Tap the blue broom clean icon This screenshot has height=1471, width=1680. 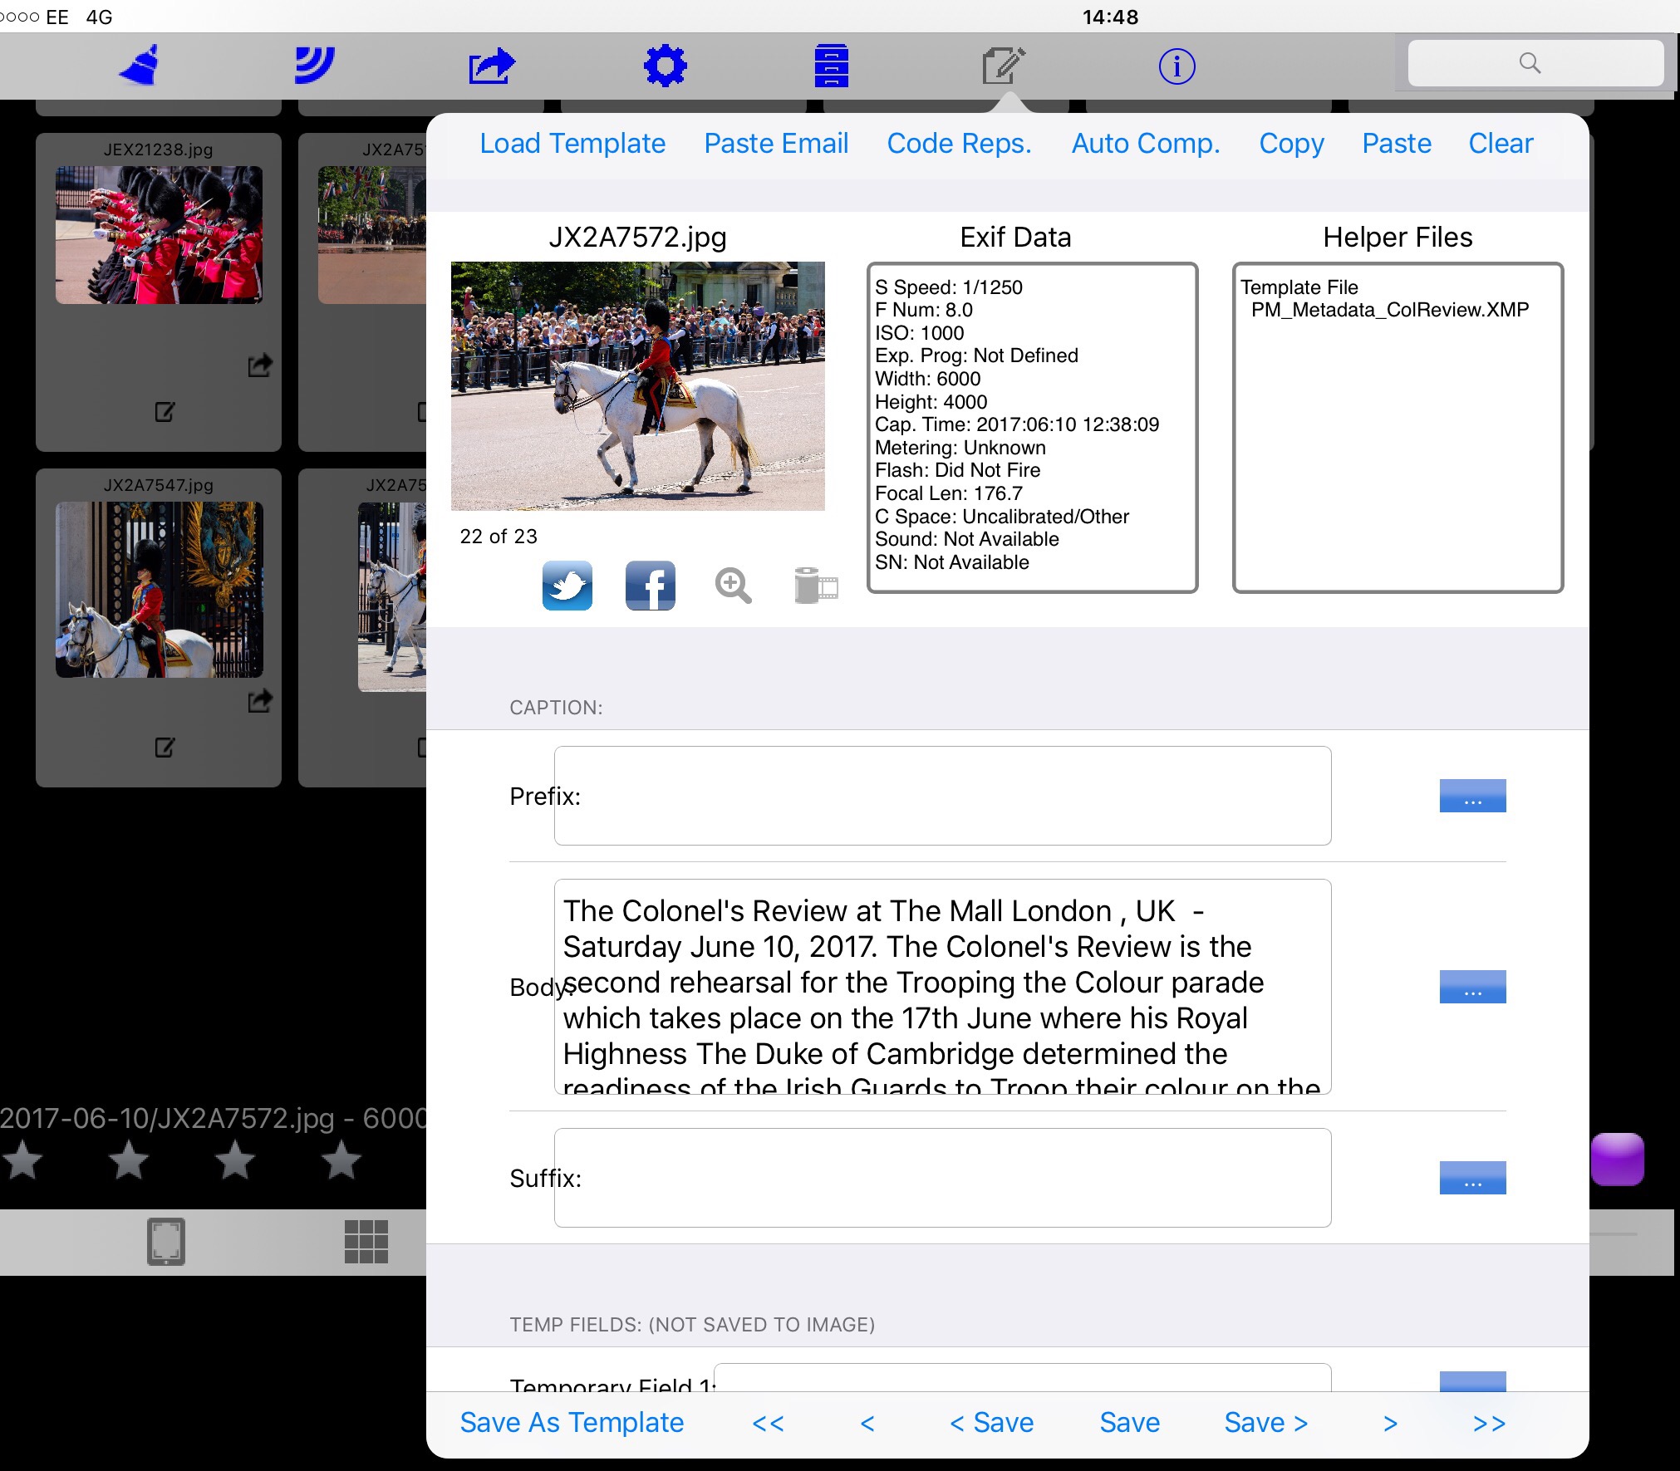[140, 66]
